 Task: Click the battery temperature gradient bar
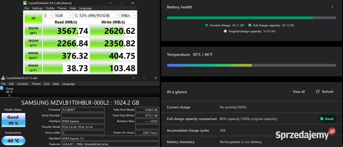pyautogui.click(x=252, y=65)
